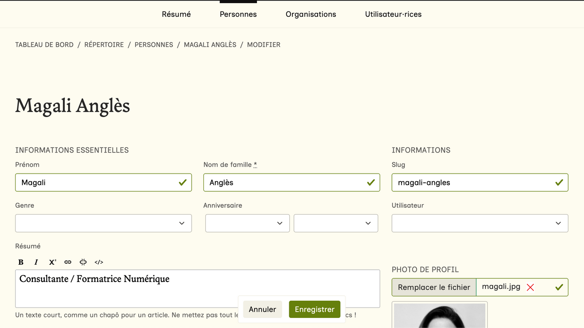
Task: Follow the RÉPERTOIRE breadcrumb link
Action: pyautogui.click(x=104, y=45)
